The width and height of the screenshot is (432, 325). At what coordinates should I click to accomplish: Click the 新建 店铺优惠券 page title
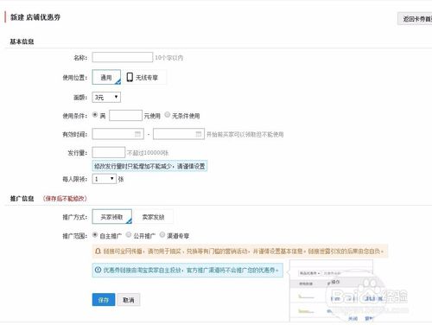click(35, 17)
